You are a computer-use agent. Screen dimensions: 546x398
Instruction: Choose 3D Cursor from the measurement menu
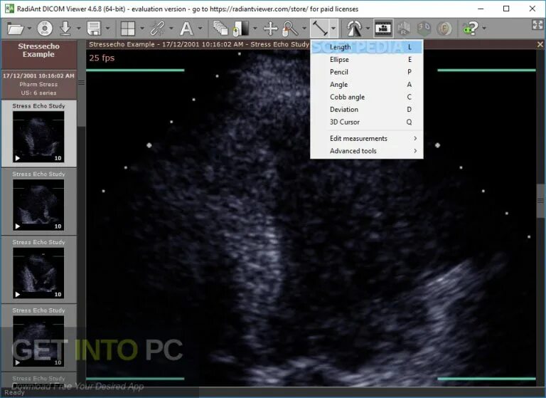point(367,122)
